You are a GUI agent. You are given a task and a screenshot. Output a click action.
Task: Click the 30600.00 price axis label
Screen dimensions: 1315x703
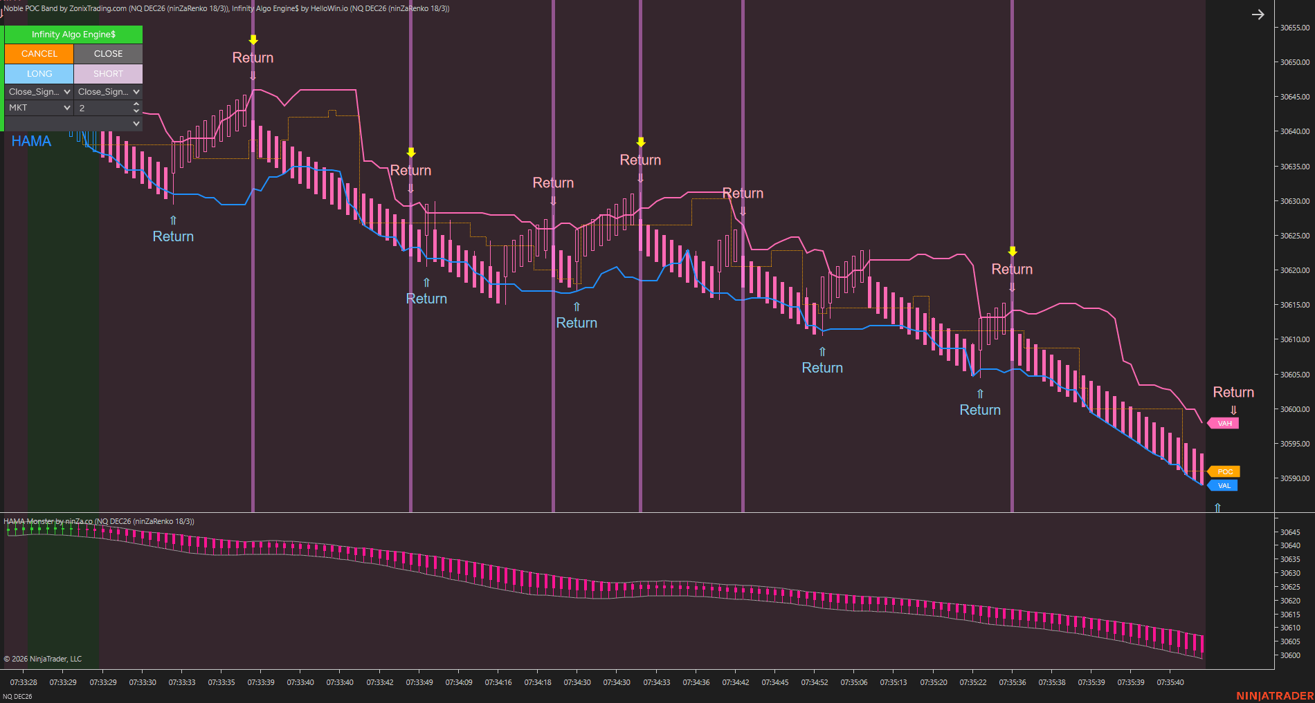click(1294, 409)
